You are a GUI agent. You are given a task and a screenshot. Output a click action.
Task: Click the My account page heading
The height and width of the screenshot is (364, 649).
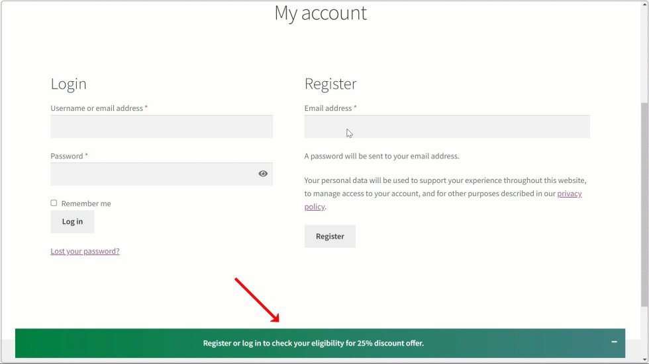point(321,13)
